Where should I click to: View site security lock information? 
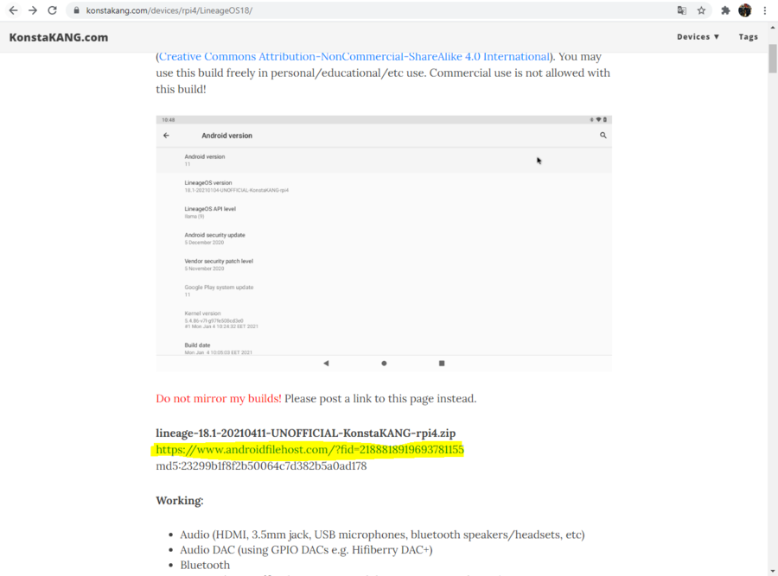coord(76,10)
